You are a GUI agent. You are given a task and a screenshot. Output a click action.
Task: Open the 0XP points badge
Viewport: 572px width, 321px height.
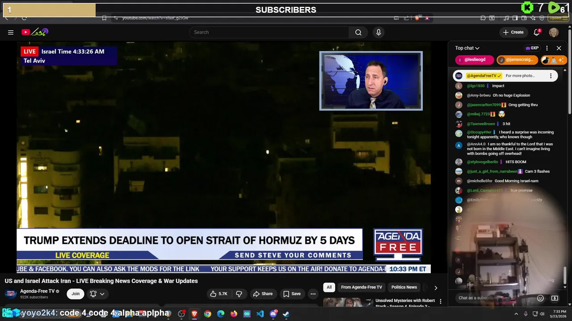pyautogui.click(x=532, y=48)
